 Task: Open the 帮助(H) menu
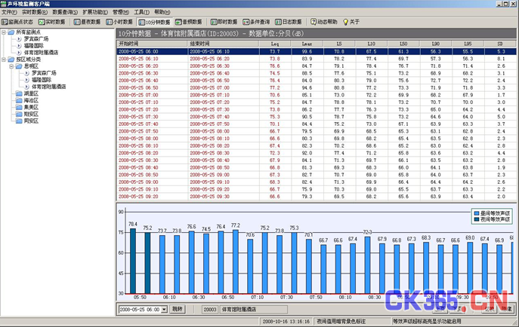pyautogui.click(x=162, y=12)
